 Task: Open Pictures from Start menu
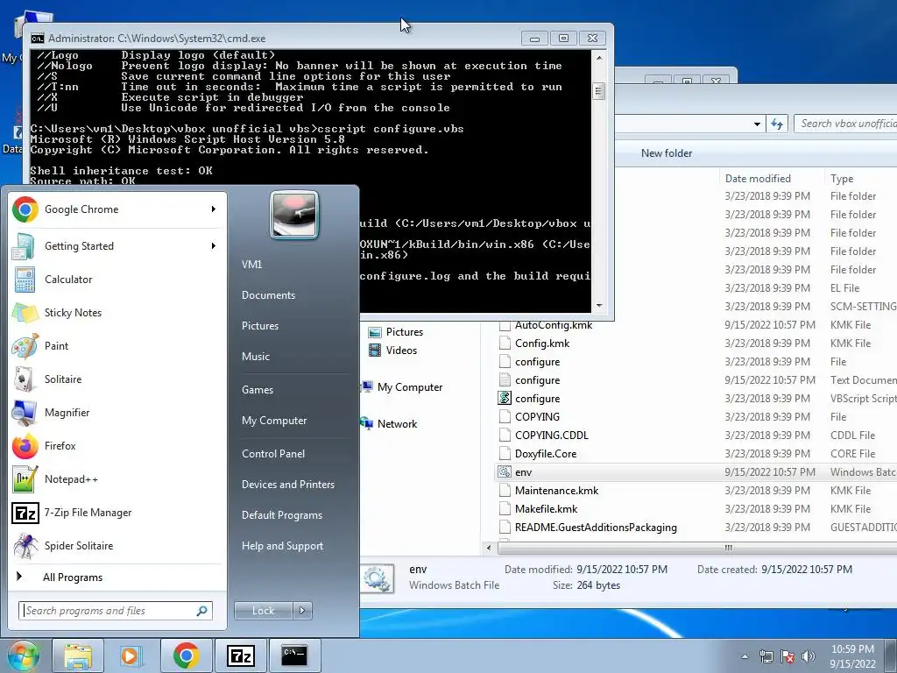pos(260,326)
